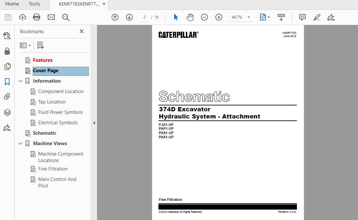Switch to the Tools tab

coord(34,4)
